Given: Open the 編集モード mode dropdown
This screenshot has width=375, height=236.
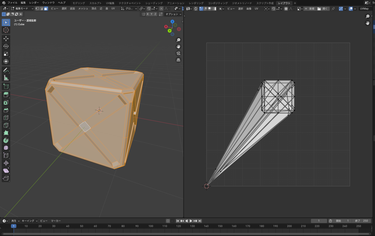Looking at the screenshot, I should (x=22, y=9).
